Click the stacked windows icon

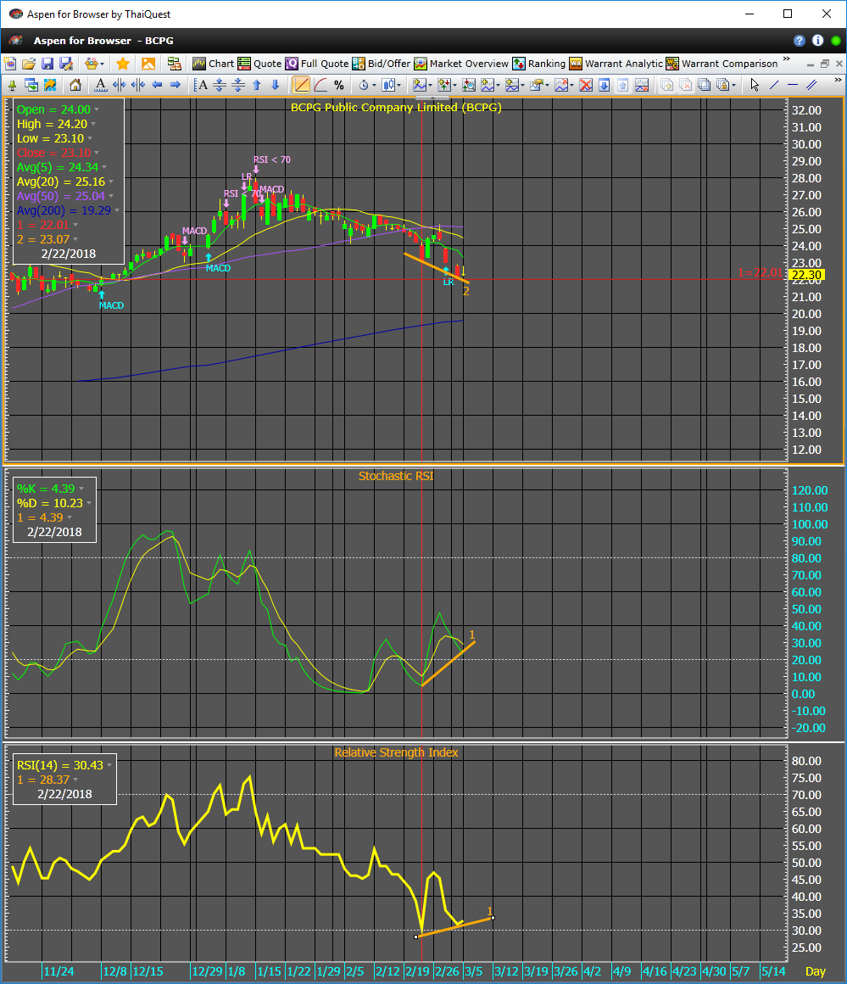704,85
